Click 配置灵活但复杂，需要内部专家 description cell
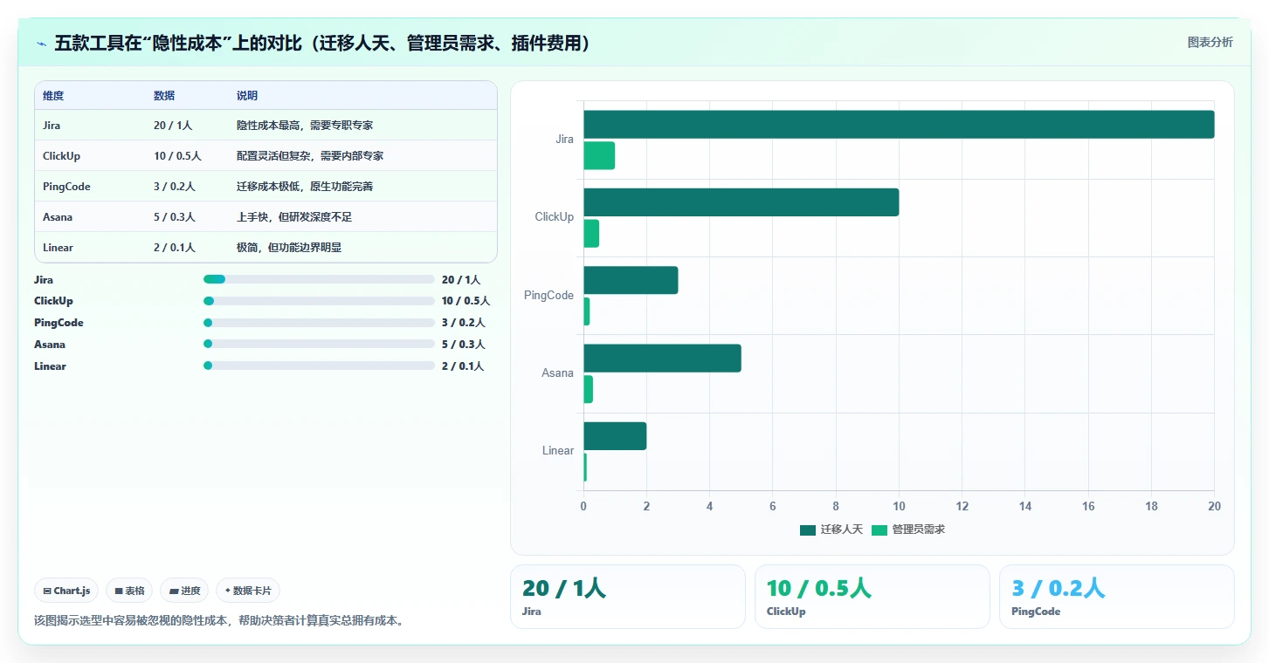 310,156
